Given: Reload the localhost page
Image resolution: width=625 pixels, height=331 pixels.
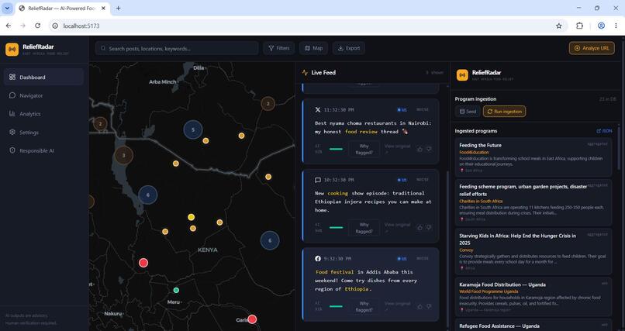Looking at the screenshot, I should [x=37, y=26].
